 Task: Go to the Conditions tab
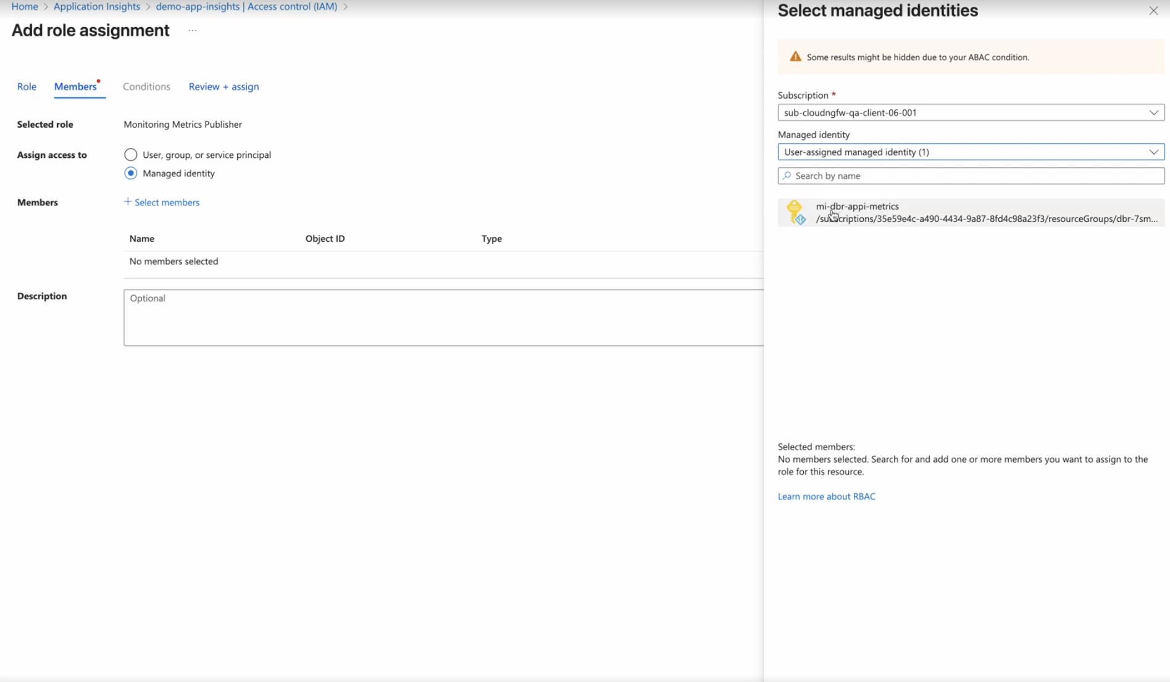click(146, 86)
